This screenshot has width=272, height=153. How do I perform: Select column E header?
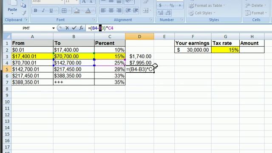pos(164,37)
